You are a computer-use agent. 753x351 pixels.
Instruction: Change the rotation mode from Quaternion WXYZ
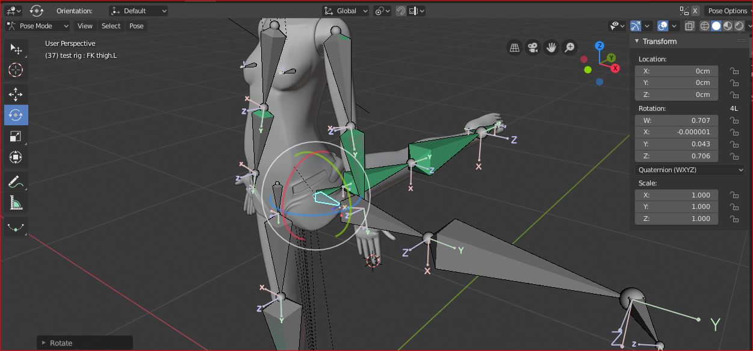coord(689,169)
